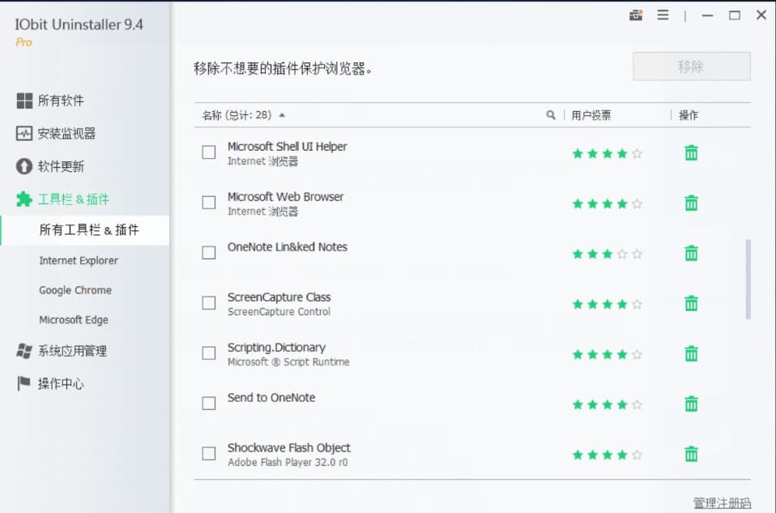This screenshot has width=776, height=513.
Task: Click the 系统应用管理 Windows flag icon
Action: coord(24,351)
